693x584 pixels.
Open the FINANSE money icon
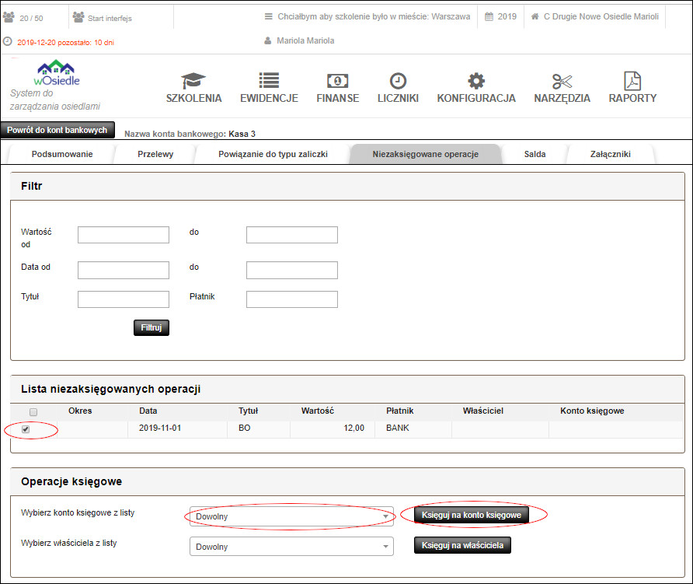pyautogui.click(x=337, y=81)
